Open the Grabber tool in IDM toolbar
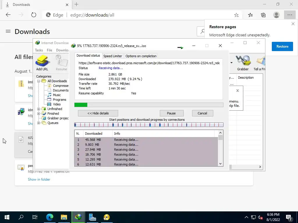This screenshot has width=298, height=223. point(243,63)
